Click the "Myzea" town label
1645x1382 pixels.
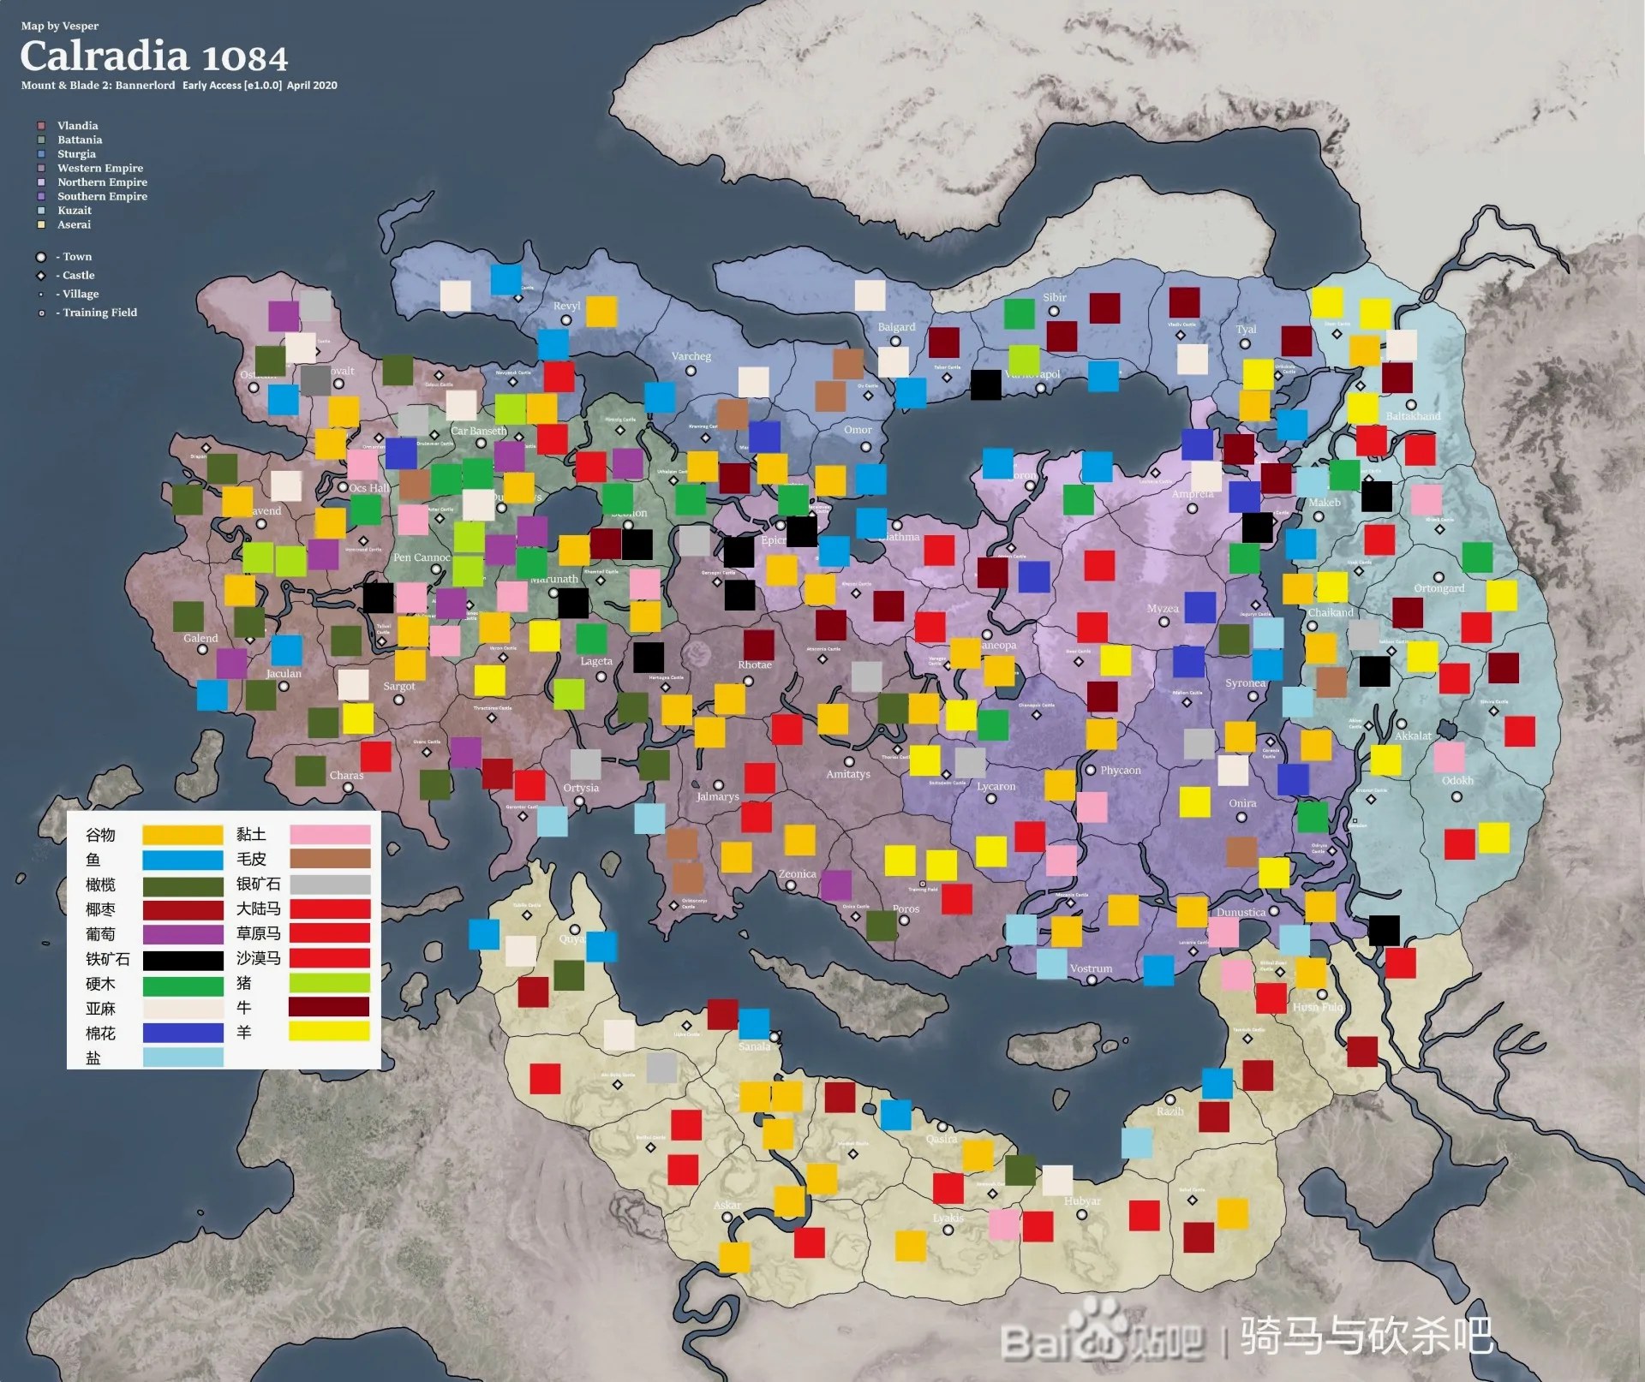pyautogui.click(x=1163, y=608)
